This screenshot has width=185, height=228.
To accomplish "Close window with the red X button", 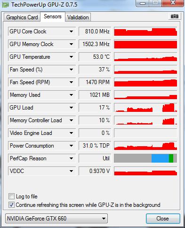I will click(x=173, y=3).
